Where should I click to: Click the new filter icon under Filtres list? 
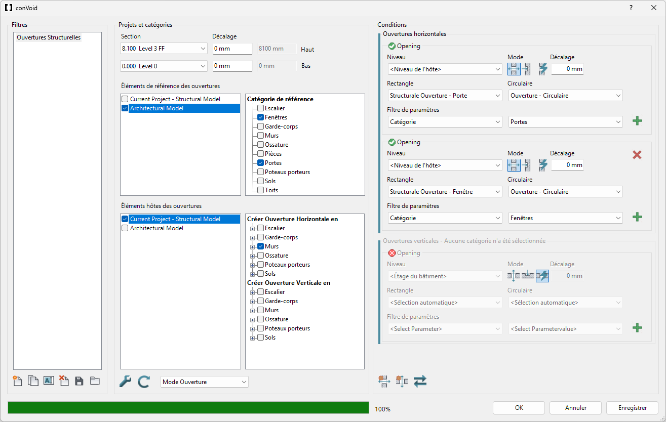[x=18, y=381]
